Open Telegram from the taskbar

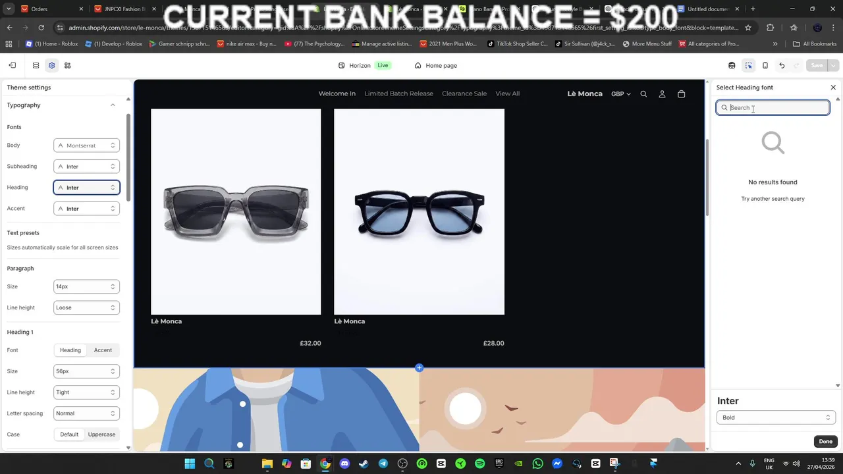tap(383, 463)
